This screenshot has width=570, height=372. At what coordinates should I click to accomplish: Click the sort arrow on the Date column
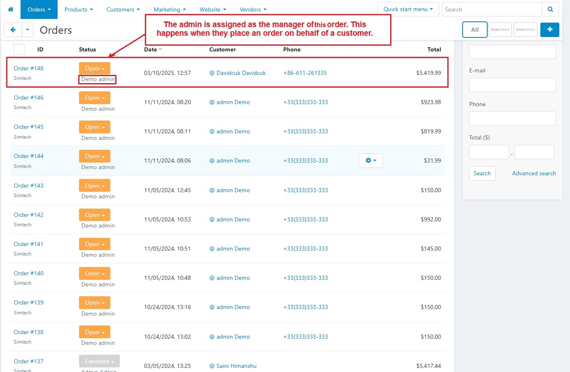click(x=160, y=50)
